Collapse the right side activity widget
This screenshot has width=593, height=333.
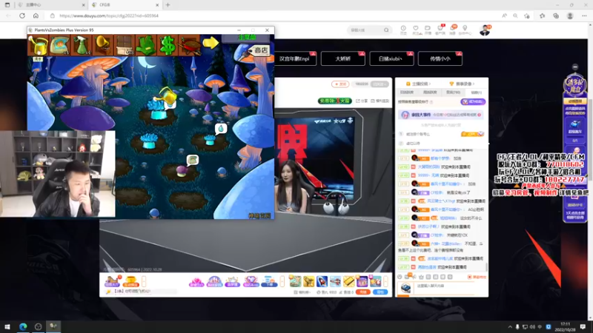[575, 67]
